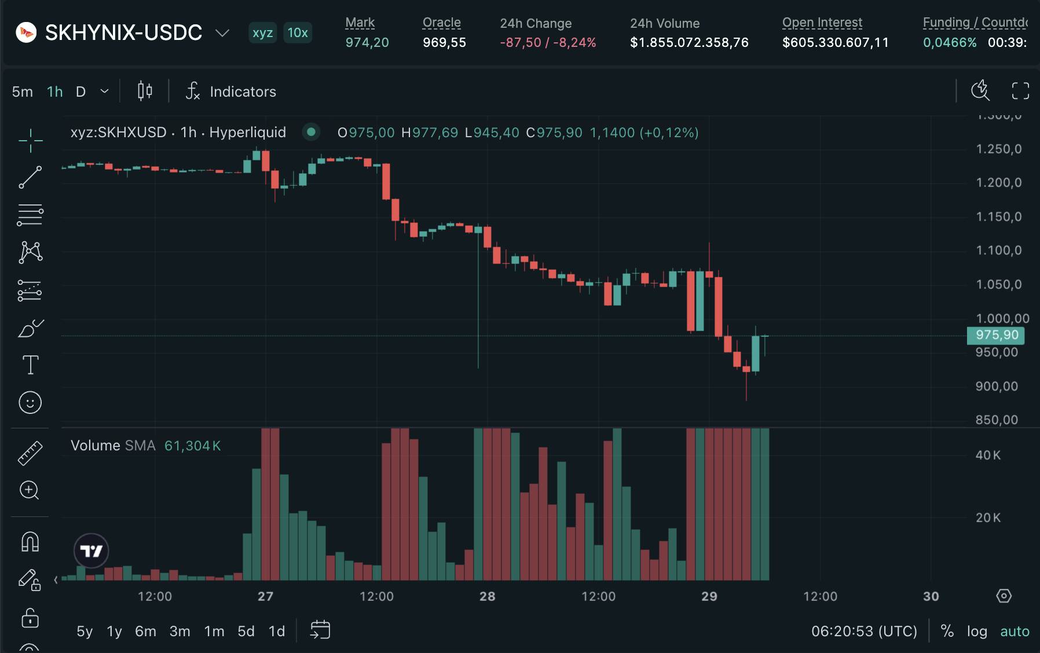
Task: Toggle auto scale mode
Action: click(1015, 631)
